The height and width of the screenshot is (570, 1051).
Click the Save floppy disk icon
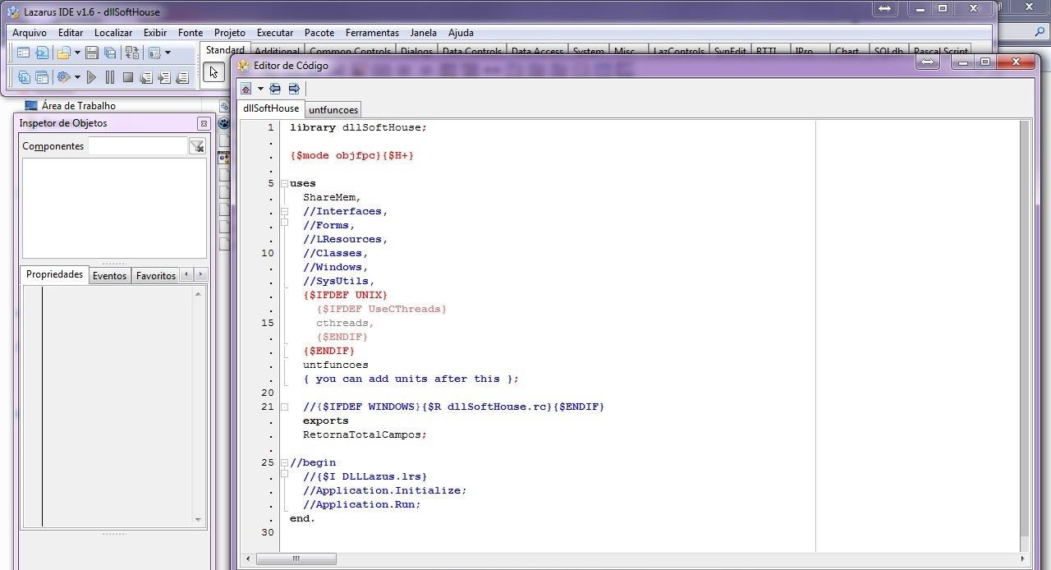click(92, 53)
